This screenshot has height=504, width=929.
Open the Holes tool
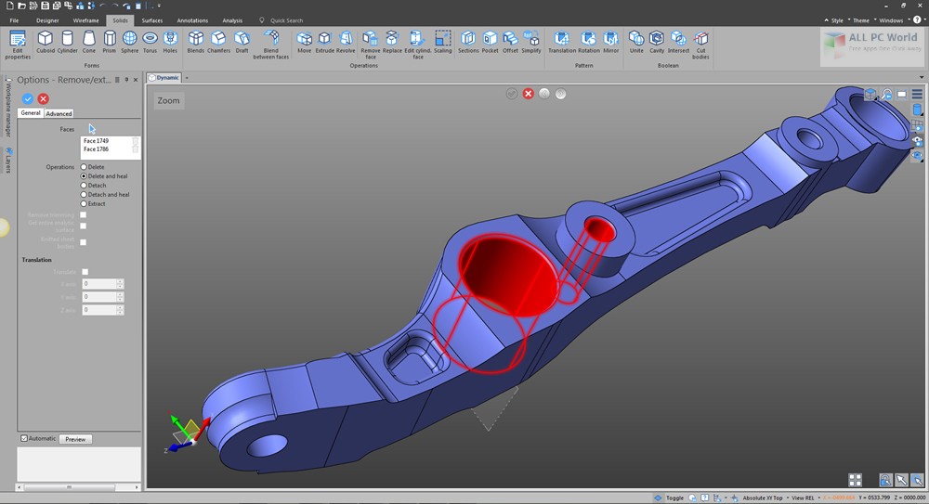[x=170, y=42]
